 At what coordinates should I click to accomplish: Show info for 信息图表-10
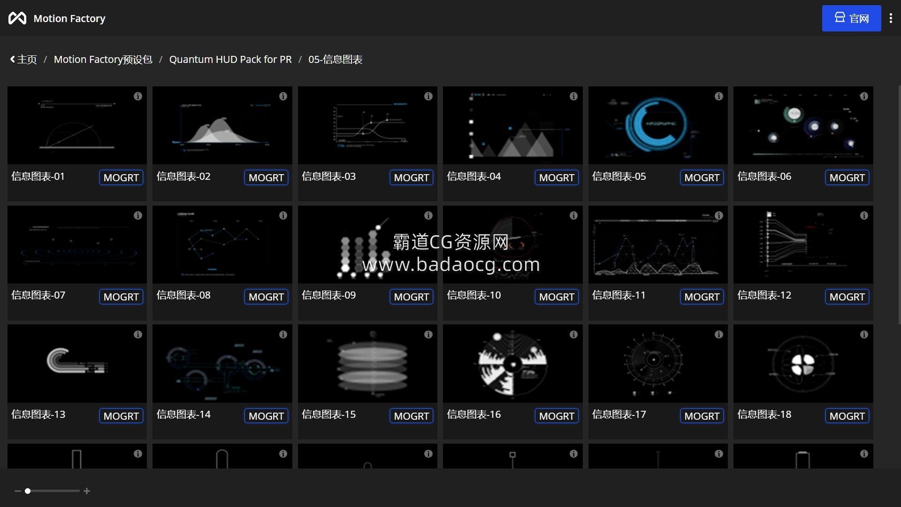[x=573, y=215]
